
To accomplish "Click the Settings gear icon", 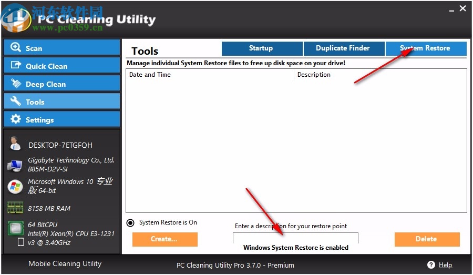I will (16, 119).
